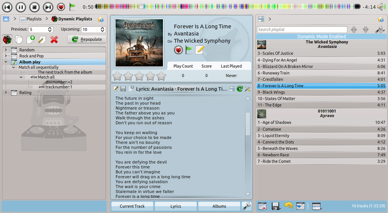
Task: Open the volume speaker control
Action: click(381, 7)
